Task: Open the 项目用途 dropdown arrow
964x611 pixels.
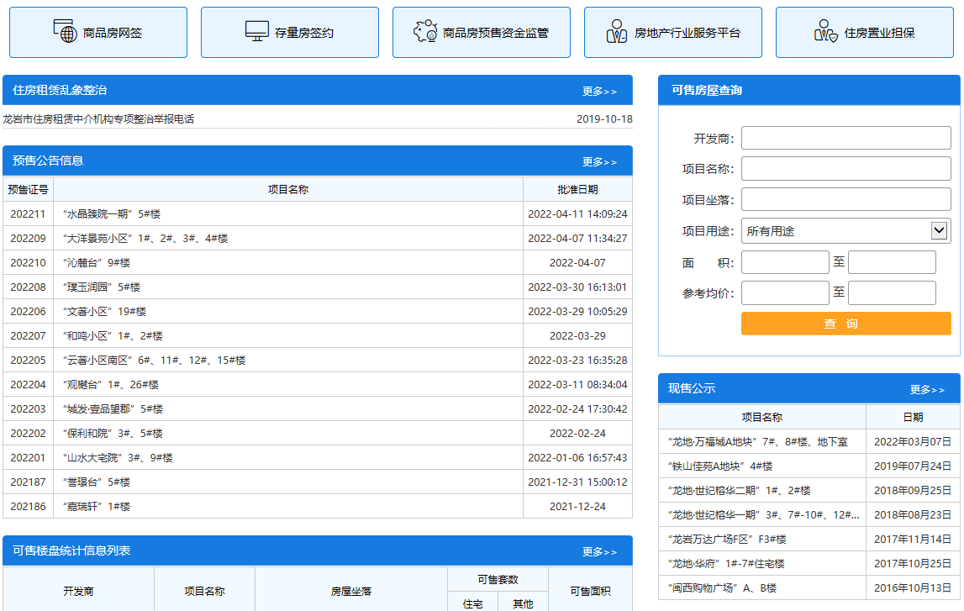Action: click(940, 230)
